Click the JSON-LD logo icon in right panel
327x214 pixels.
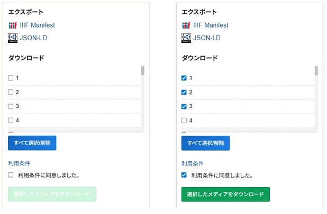(x=186, y=38)
